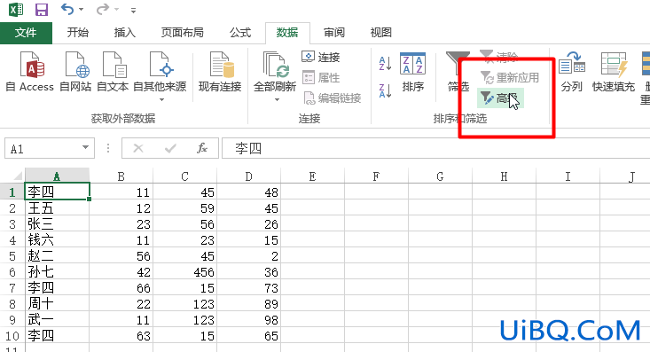Click 属性 in the connections group
Viewport: 650px width, 352px height.
(321, 77)
